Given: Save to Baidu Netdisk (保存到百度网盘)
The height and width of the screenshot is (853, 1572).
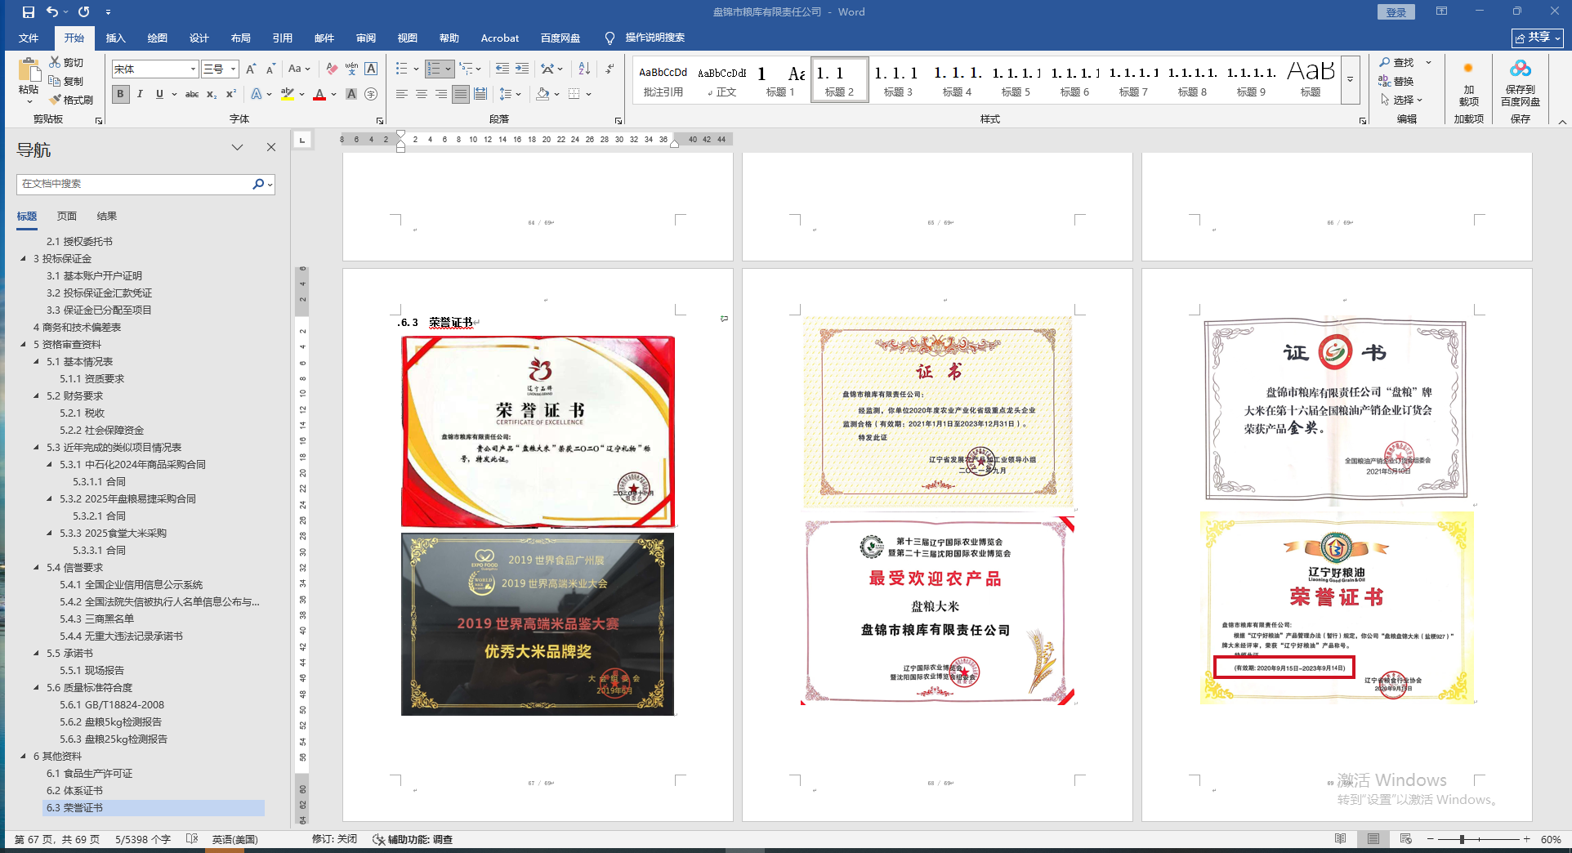Looking at the screenshot, I should pos(1520,83).
